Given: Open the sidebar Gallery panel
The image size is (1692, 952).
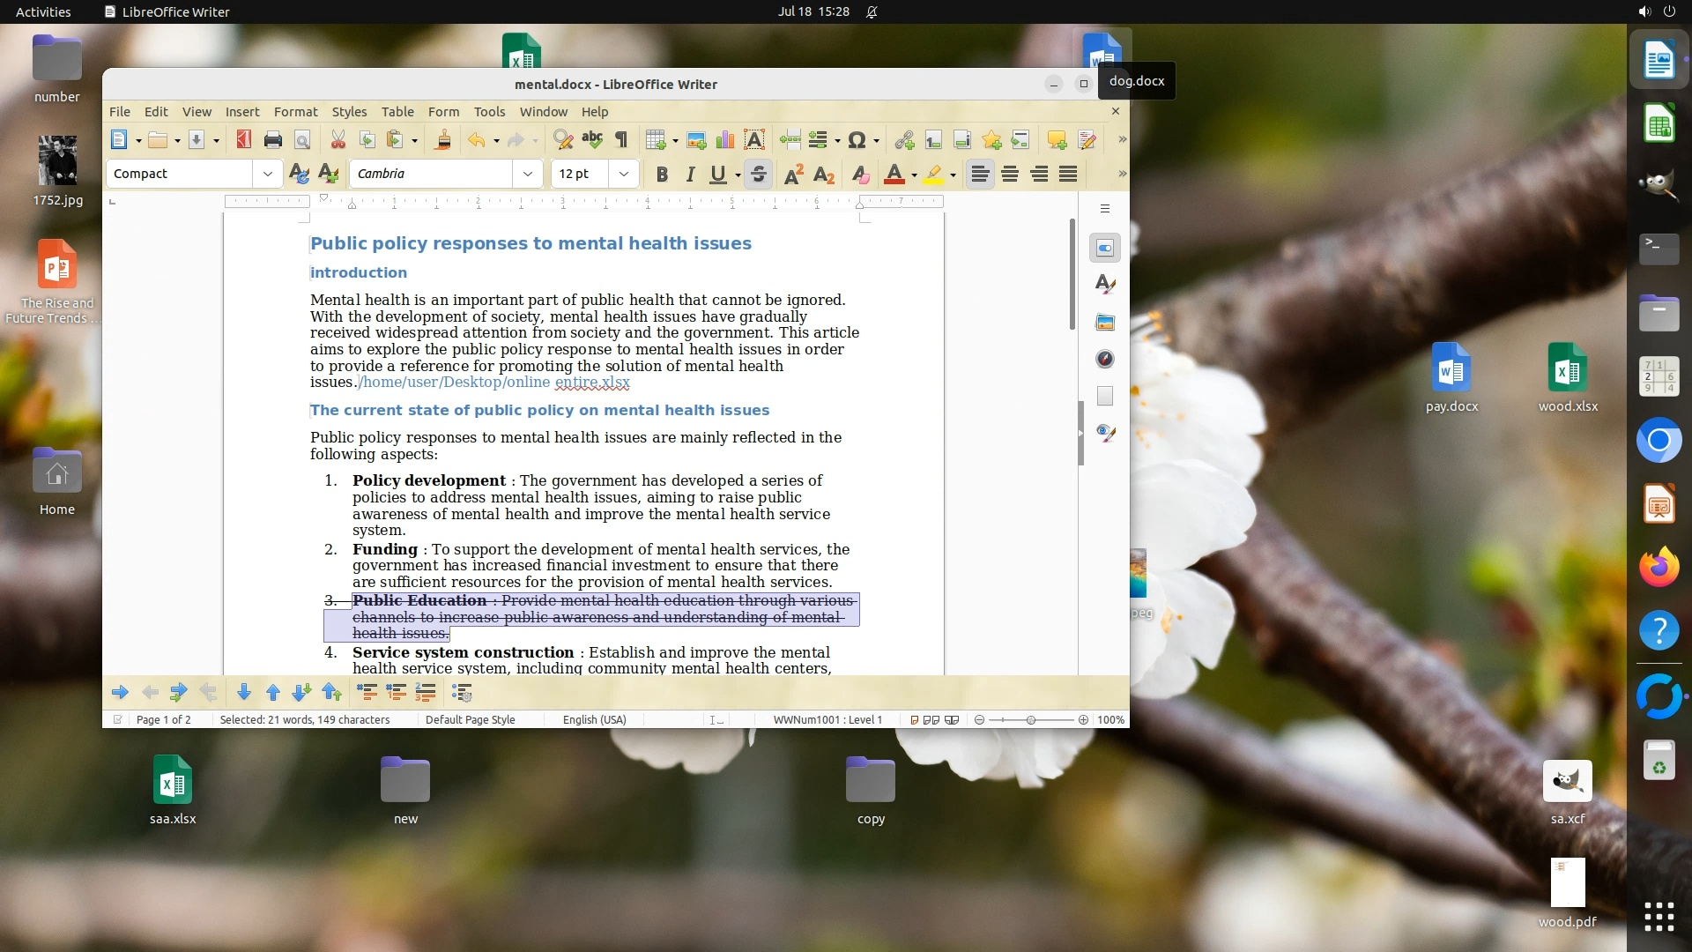Looking at the screenshot, I should click(1105, 322).
